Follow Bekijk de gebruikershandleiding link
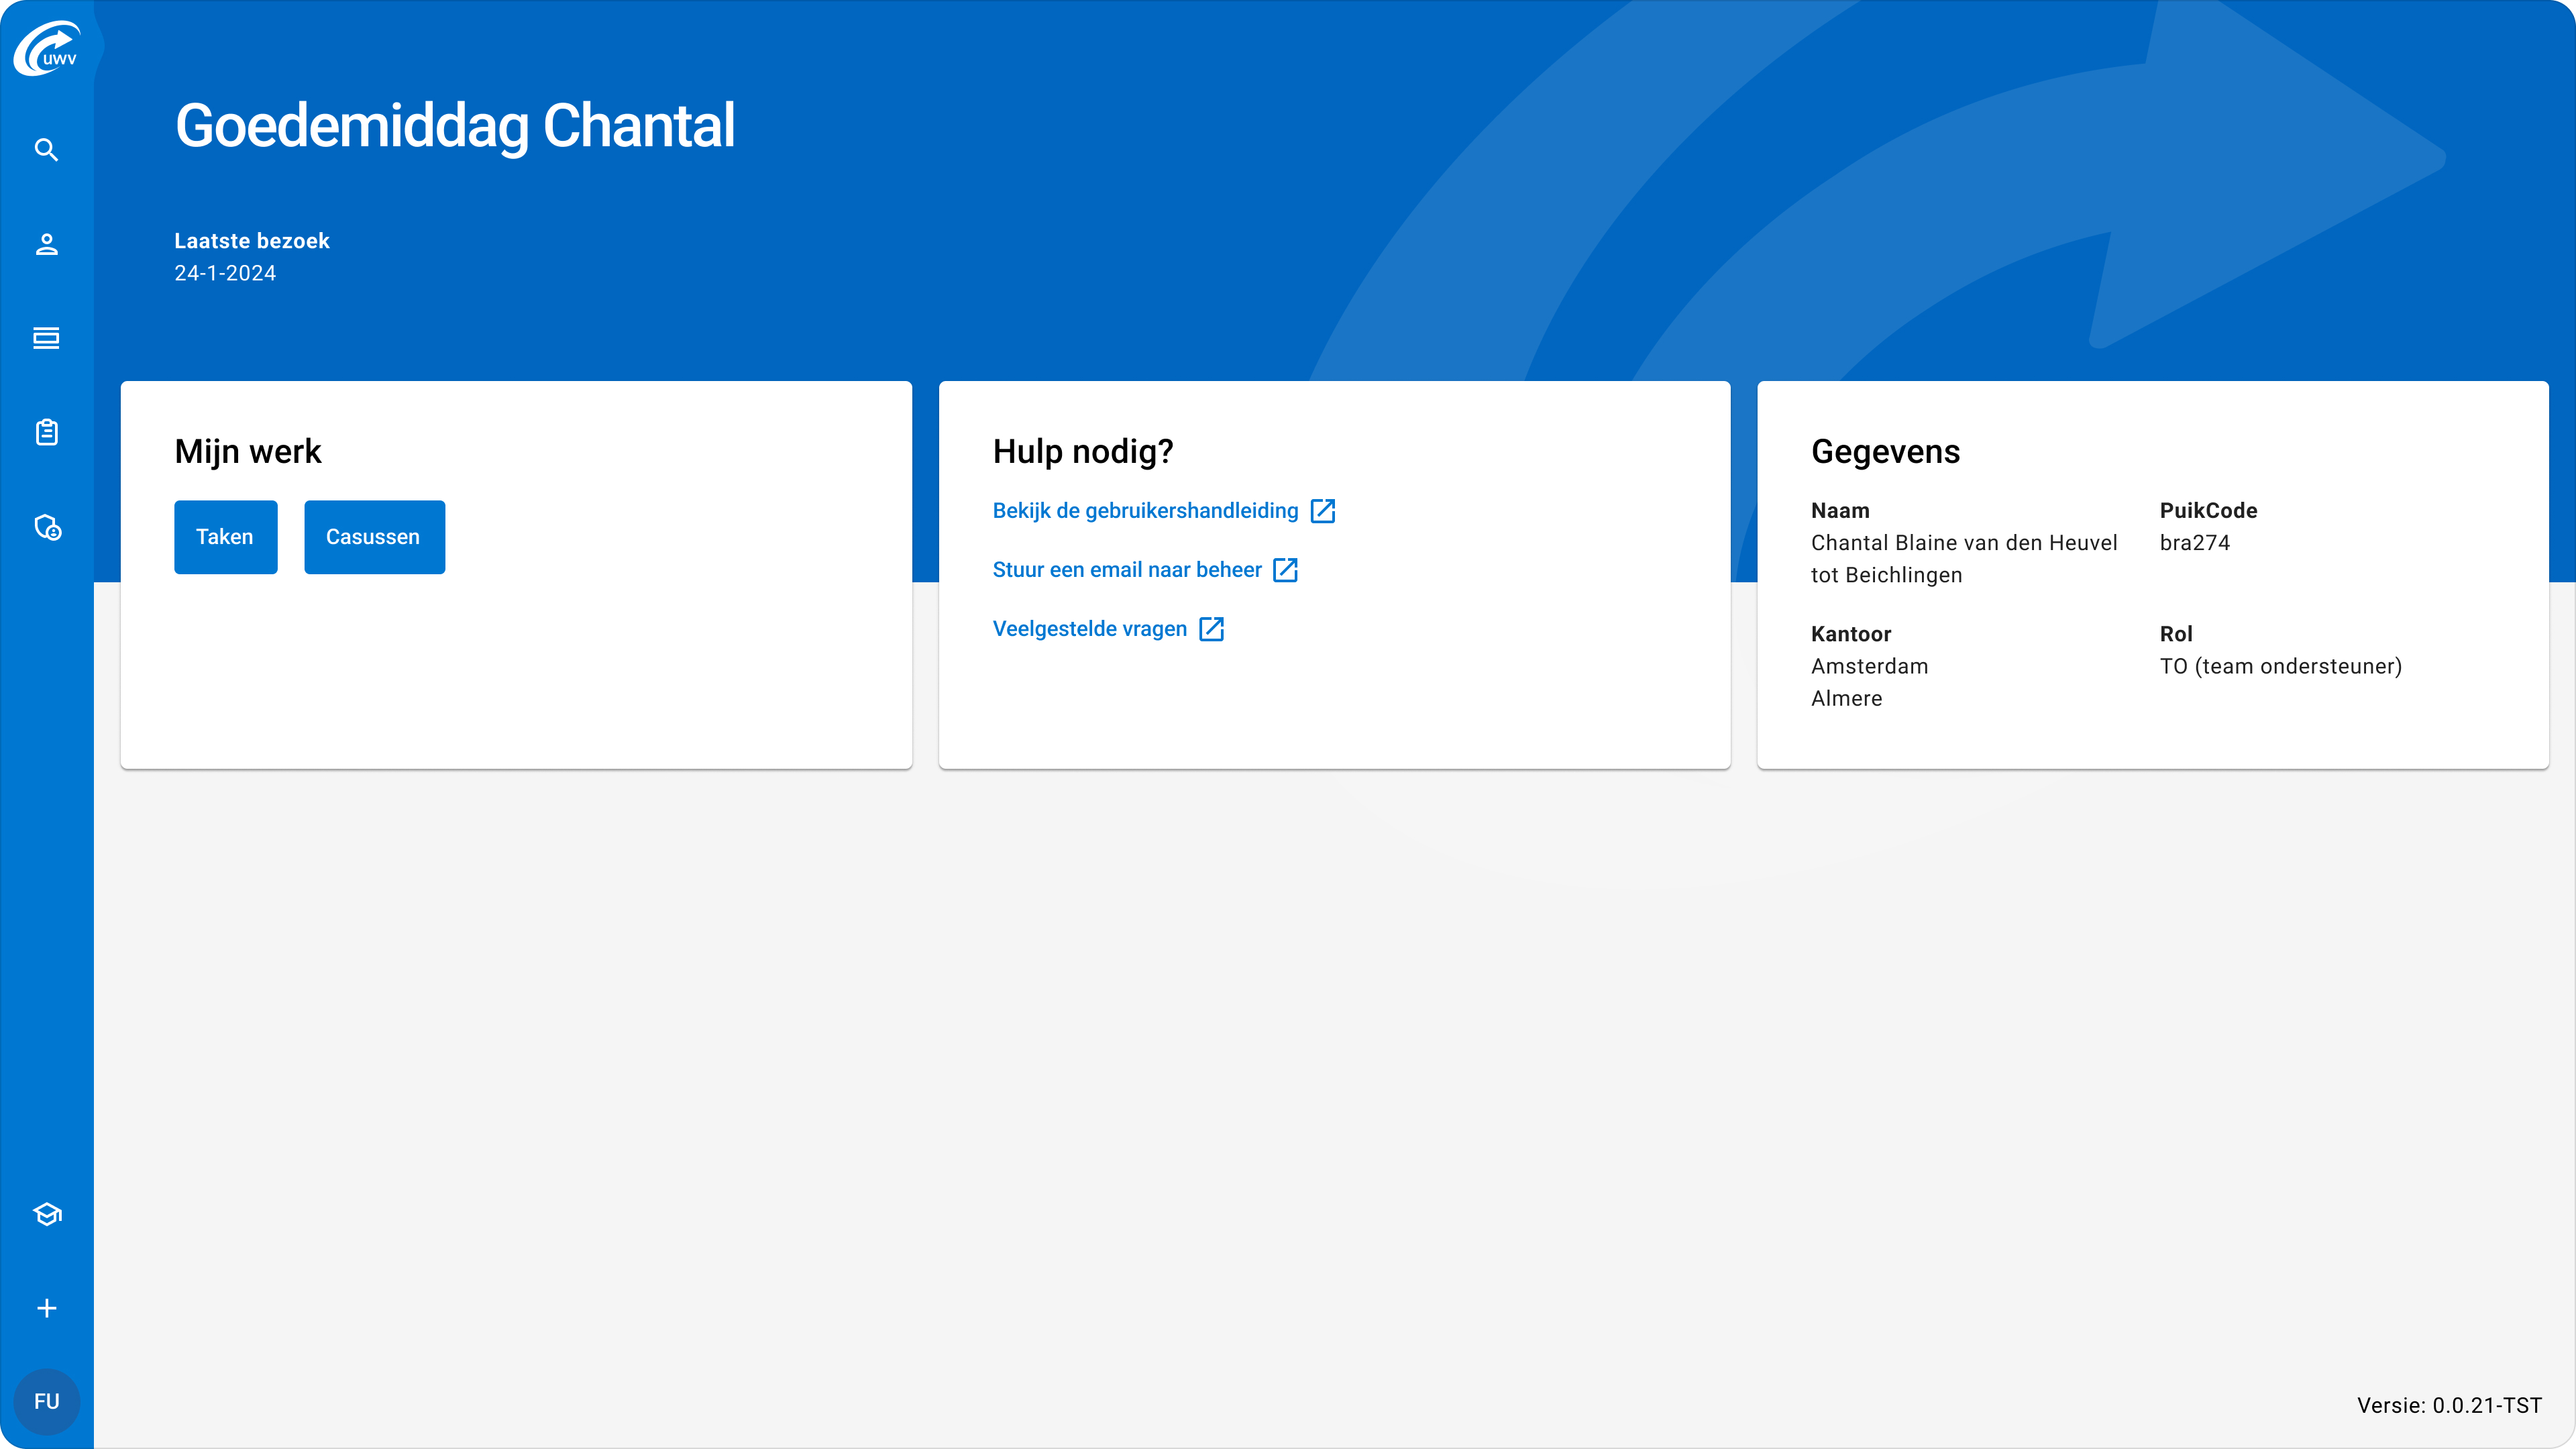The image size is (2576, 1449). pyautogui.click(x=1145, y=511)
